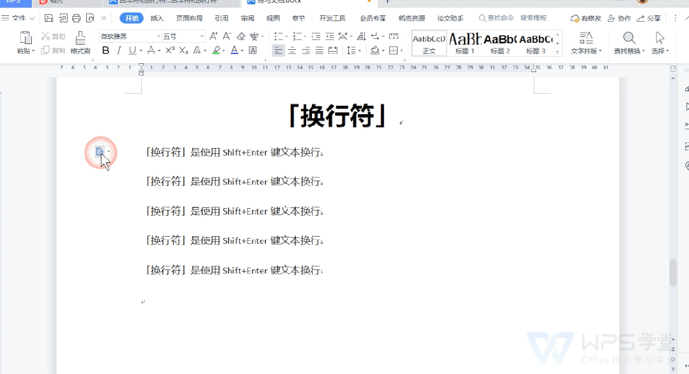Image resolution: width=689 pixels, height=374 pixels.
Task: Click the 有修改 (unsaved changes) cloud button
Action: coord(585,18)
